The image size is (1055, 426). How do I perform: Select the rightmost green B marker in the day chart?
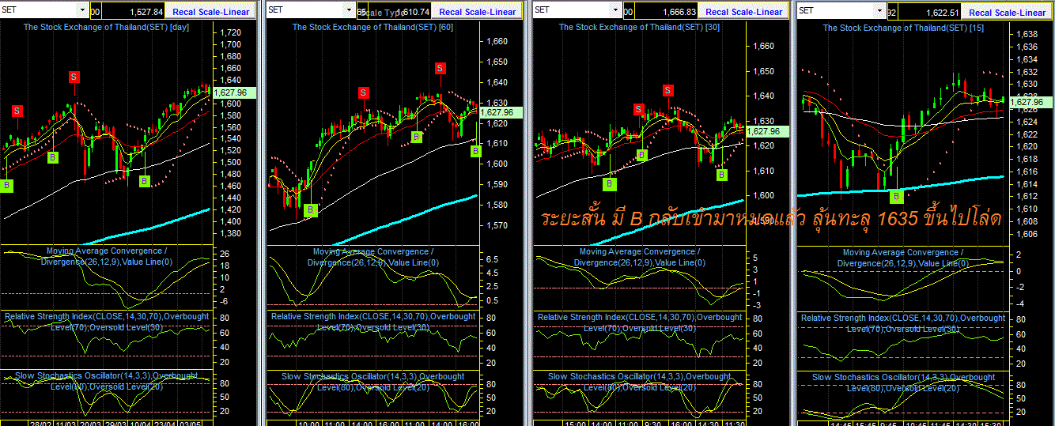[145, 181]
